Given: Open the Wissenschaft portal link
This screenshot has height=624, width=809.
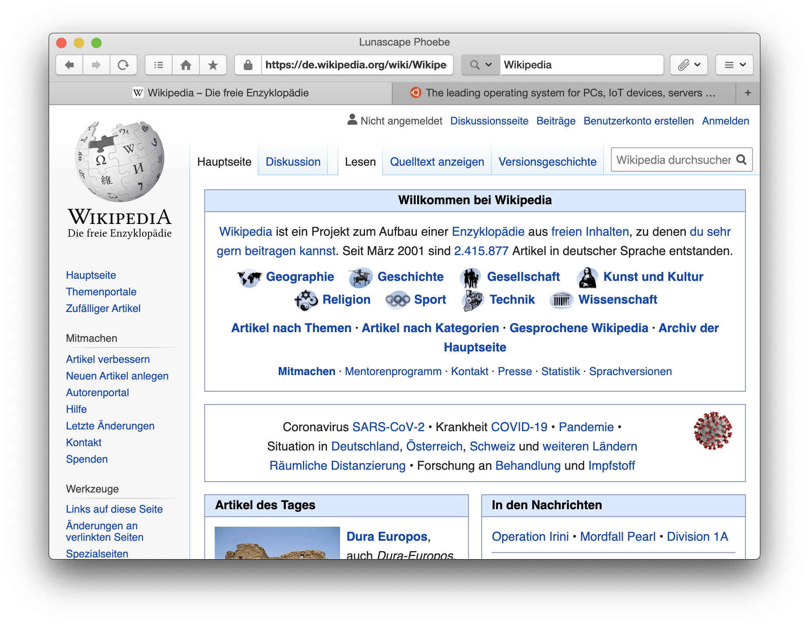Looking at the screenshot, I should pyautogui.click(x=618, y=300).
